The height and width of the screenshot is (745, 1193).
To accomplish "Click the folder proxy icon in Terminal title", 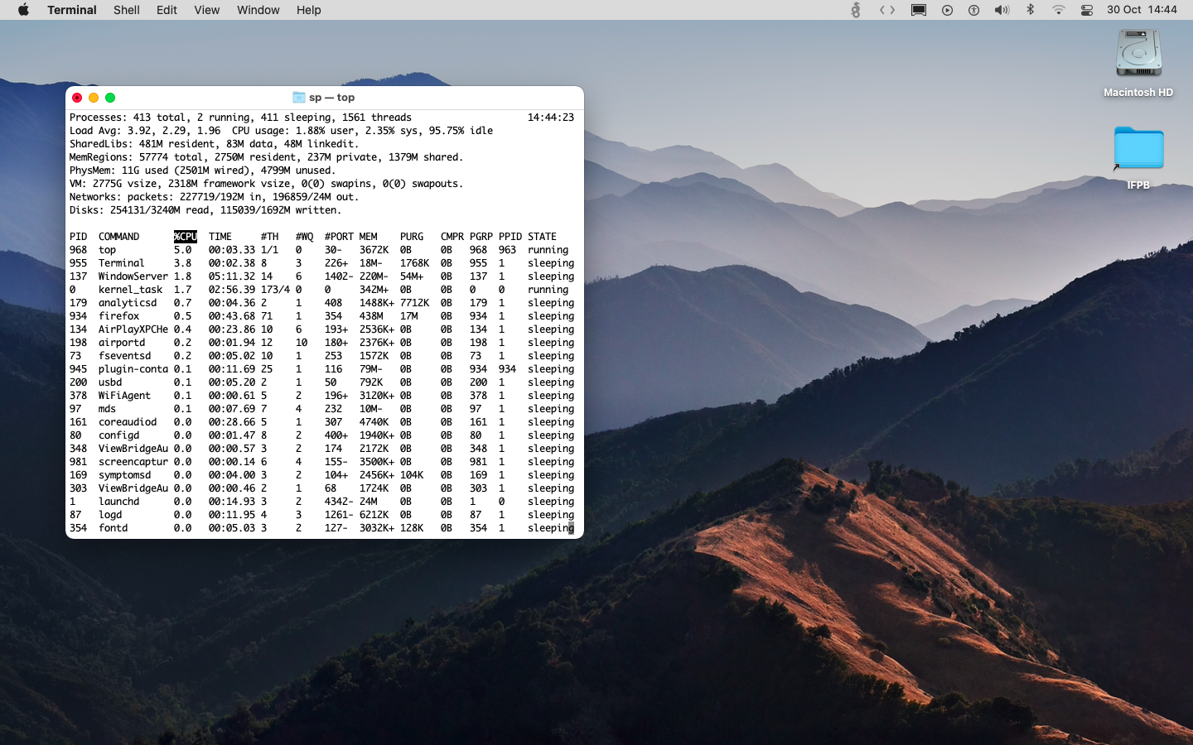I will (x=298, y=98).
